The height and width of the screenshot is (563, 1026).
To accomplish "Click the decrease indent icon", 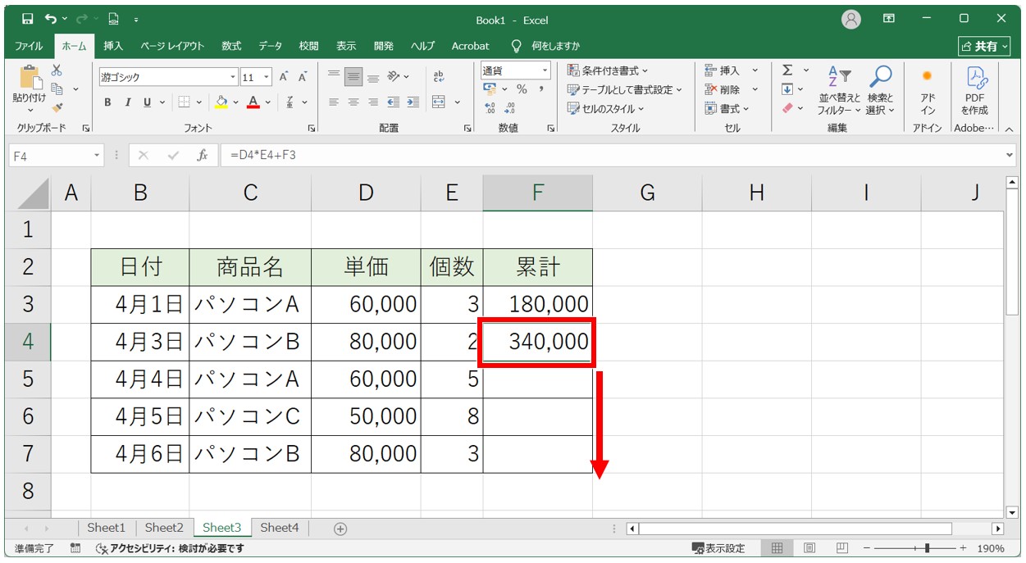I will tap(393, 102).
